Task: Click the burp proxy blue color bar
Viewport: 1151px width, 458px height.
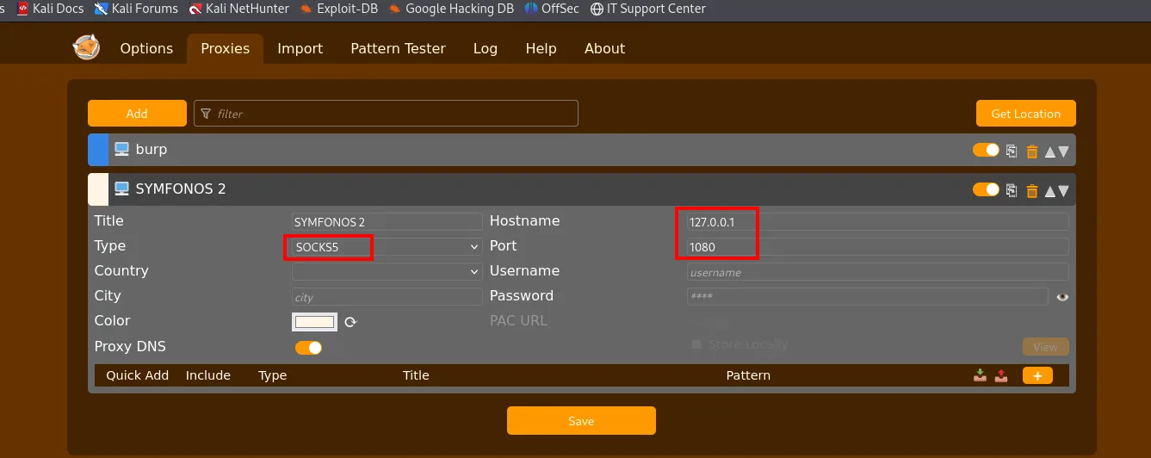Action: click(x=98, y=150)
